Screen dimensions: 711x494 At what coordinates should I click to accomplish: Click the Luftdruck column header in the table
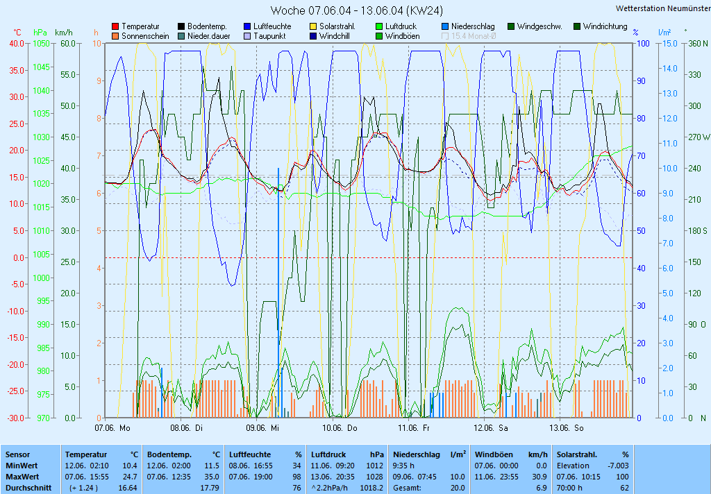(x=328, y=454)
